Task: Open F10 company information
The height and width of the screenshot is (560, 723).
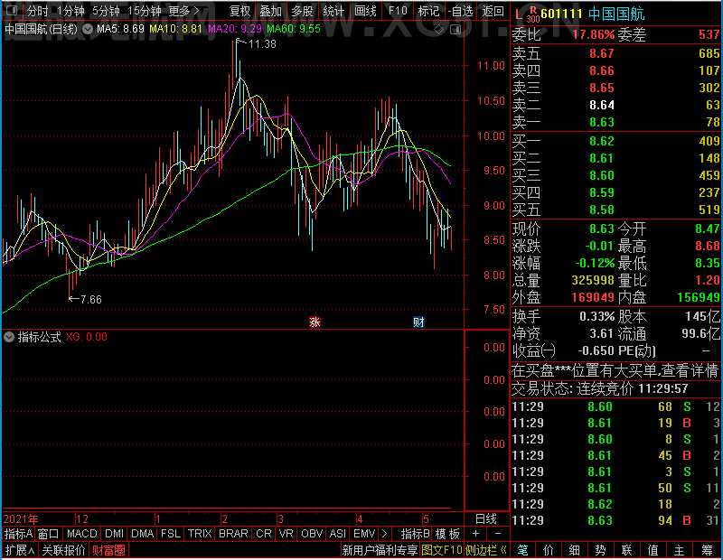Action: click(398, 11)
